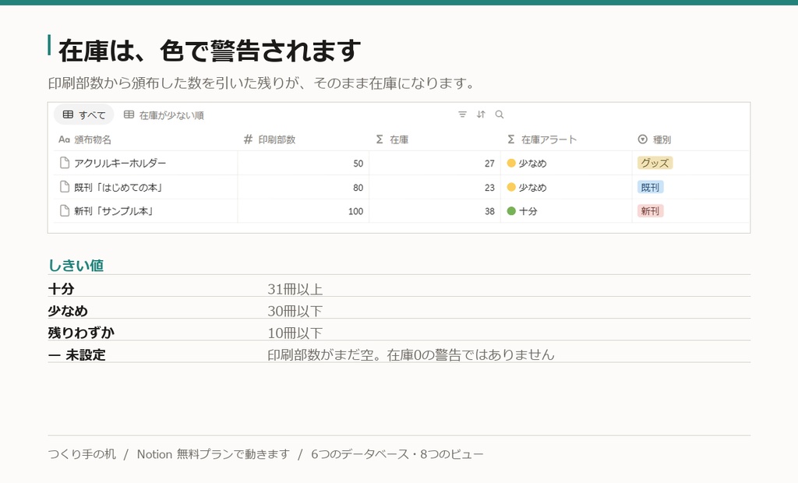Viewport: 798px width, 483px height.
Task: Click the sigma icon of 在庫 column
Action: (380, 139)
